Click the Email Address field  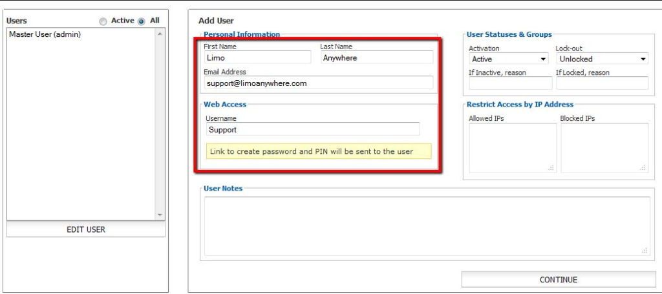click(x=318, y=83)
